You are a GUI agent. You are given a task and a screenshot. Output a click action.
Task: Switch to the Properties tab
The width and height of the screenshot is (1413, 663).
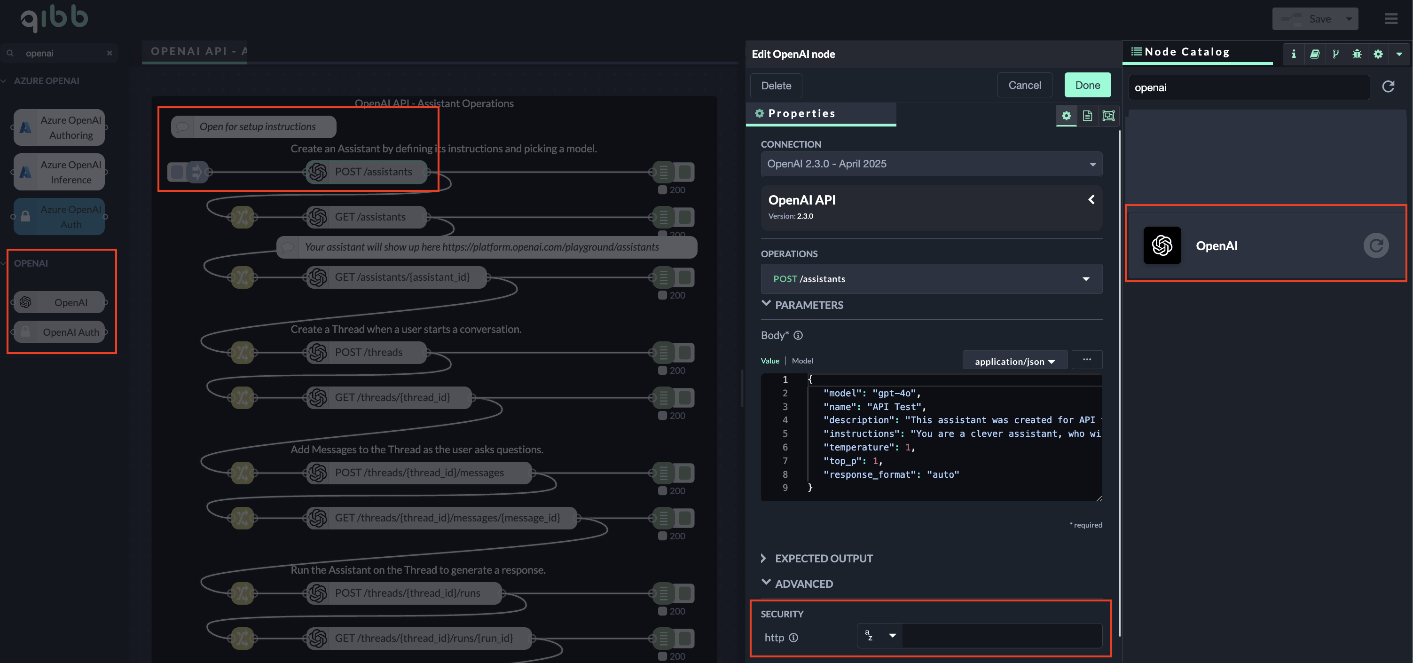(x=801, y=114)
